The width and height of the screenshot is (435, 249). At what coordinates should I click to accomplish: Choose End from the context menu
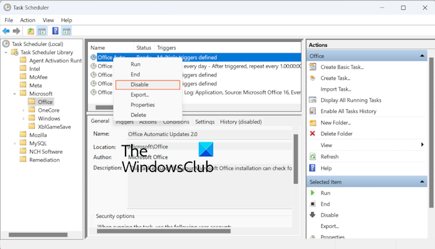coord(148,75)
